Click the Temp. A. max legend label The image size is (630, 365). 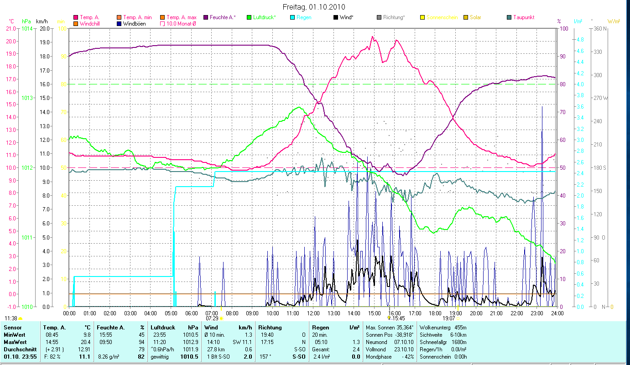[181, 17]
